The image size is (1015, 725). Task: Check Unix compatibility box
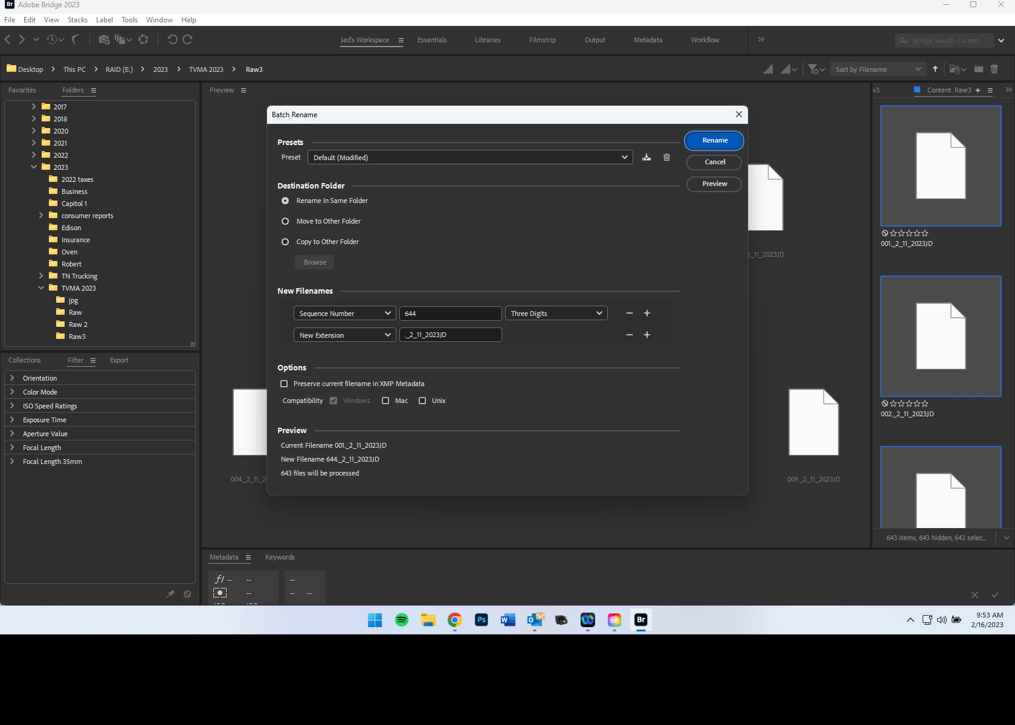click(x=422, y=401)
